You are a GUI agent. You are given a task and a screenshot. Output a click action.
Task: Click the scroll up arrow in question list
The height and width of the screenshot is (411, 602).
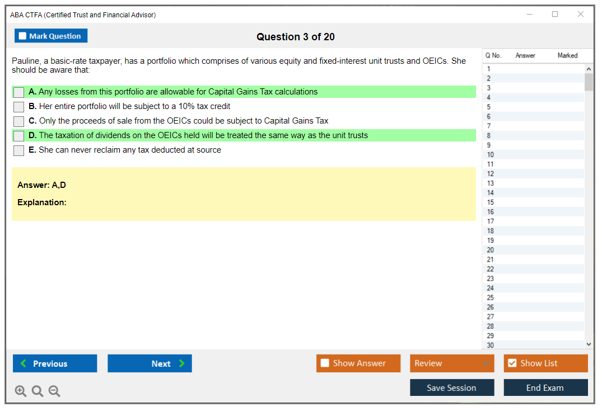pyautogui.click(x=588, y=69)
